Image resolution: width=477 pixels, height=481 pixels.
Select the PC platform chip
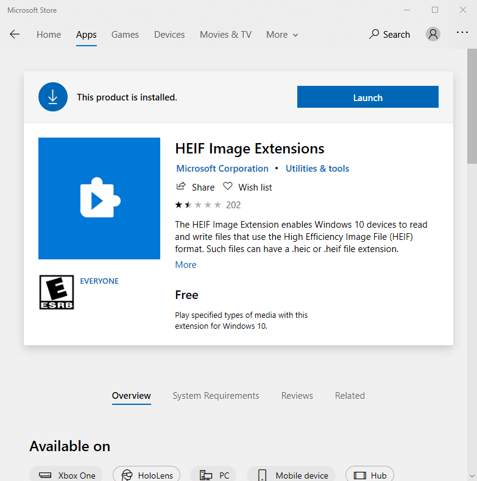213,475
